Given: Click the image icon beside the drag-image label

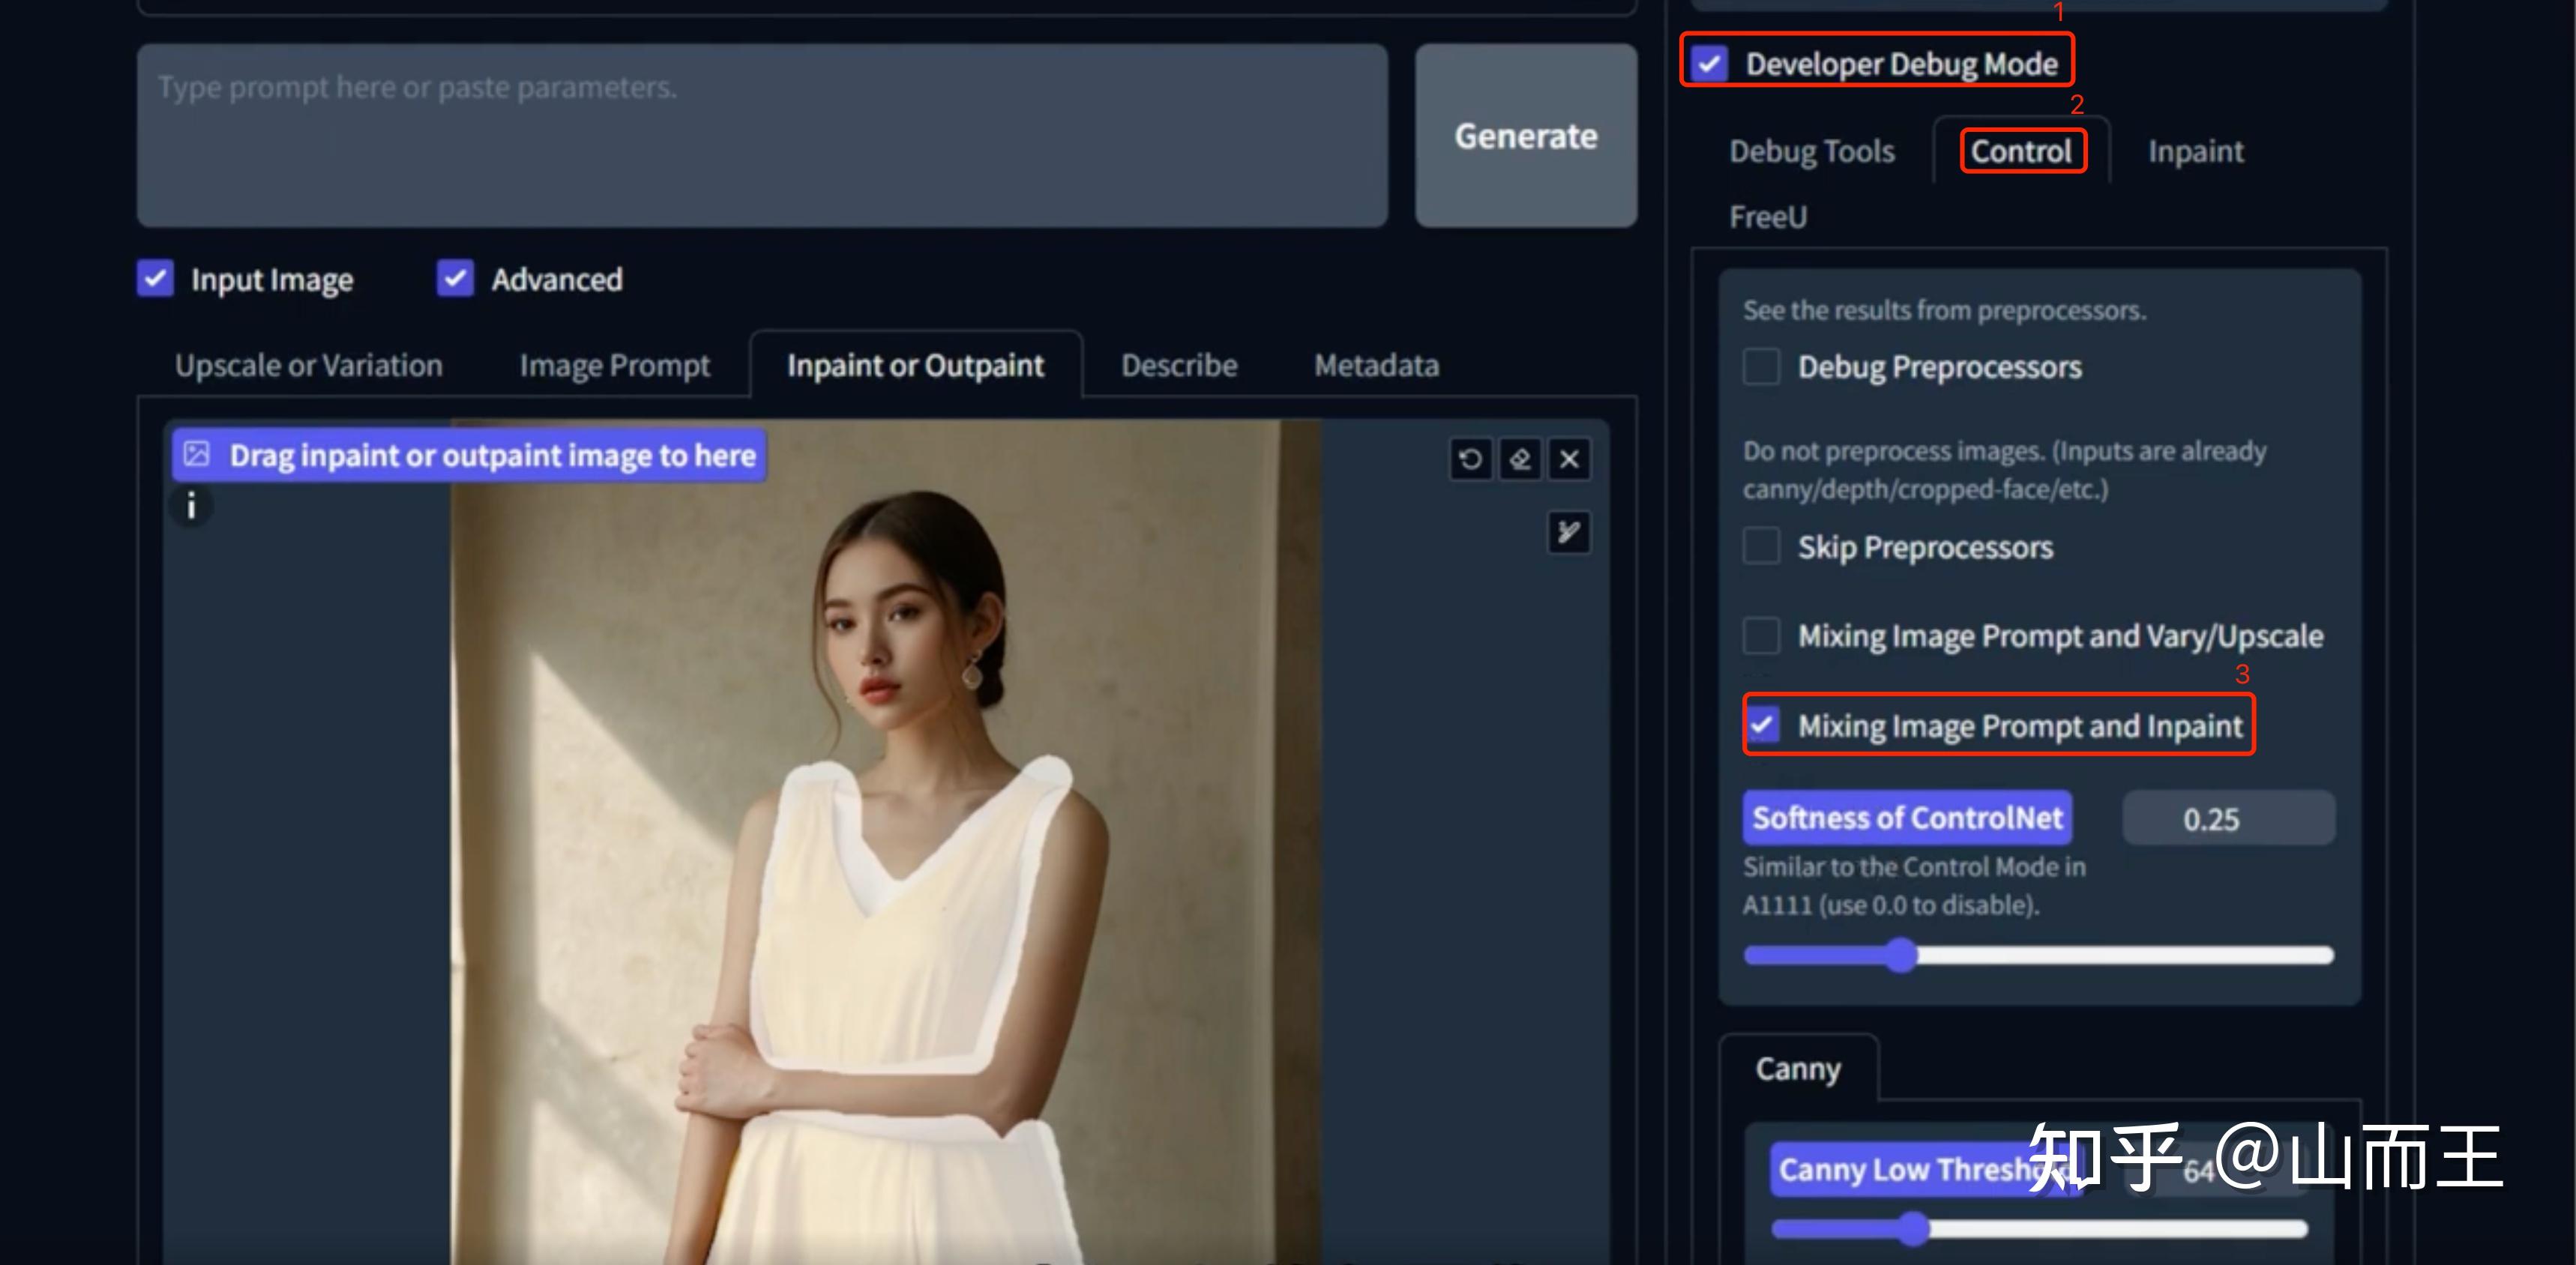Looking at the screenshot, I should pos(197,455).
